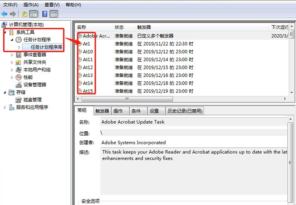Screen dimensions: 296x205
Task: Click the Back arrow toolbar icon
Action: tap(5, 14)
